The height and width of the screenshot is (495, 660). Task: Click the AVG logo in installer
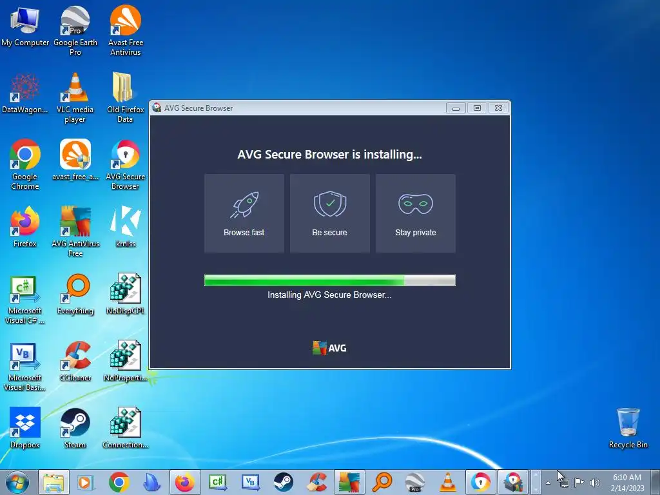pos(329,348)
